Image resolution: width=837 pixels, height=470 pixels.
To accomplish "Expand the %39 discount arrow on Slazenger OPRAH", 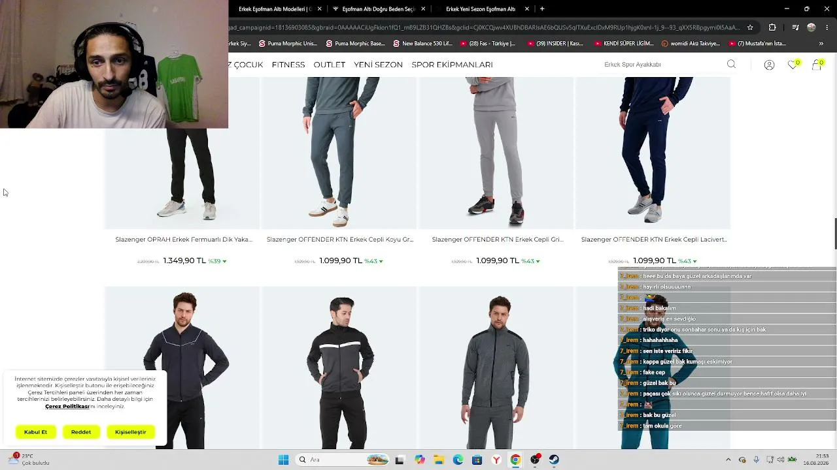I will (224, 261).
